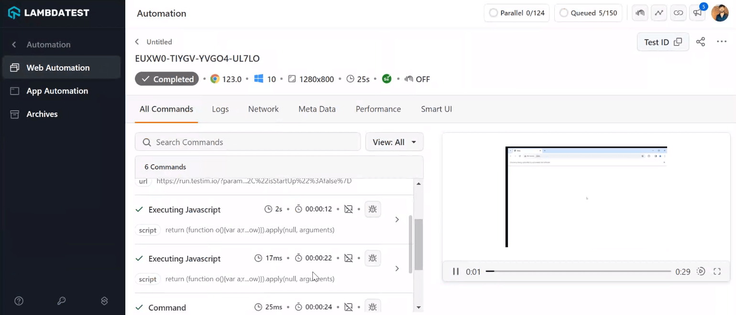Open the debug bug icon for Executing Javascript
The image size is (736, 315).
tap(373, 209)
